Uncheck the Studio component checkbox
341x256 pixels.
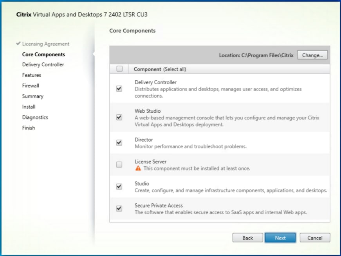(x=119, y=187)
